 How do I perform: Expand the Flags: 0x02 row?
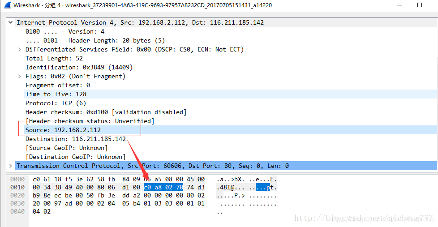20,76
